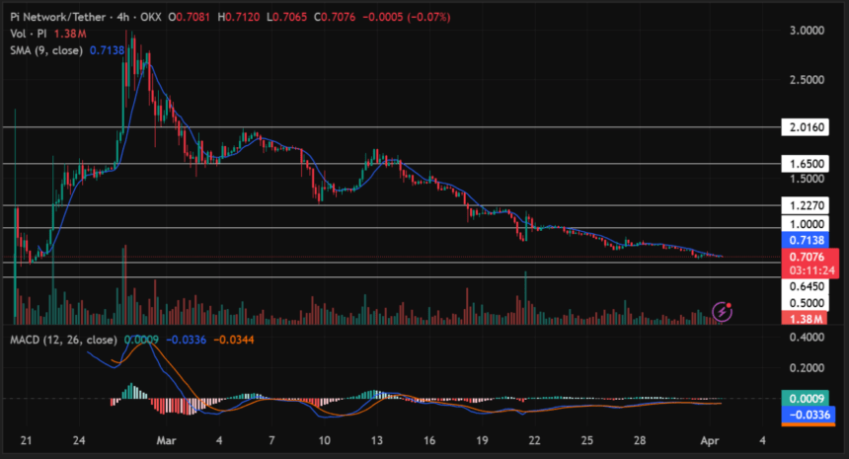Click the 1.6500 horizontal line price label
The height and width of the screenshot is (459, 849).
pyautogui.click(x=806, y=164)
